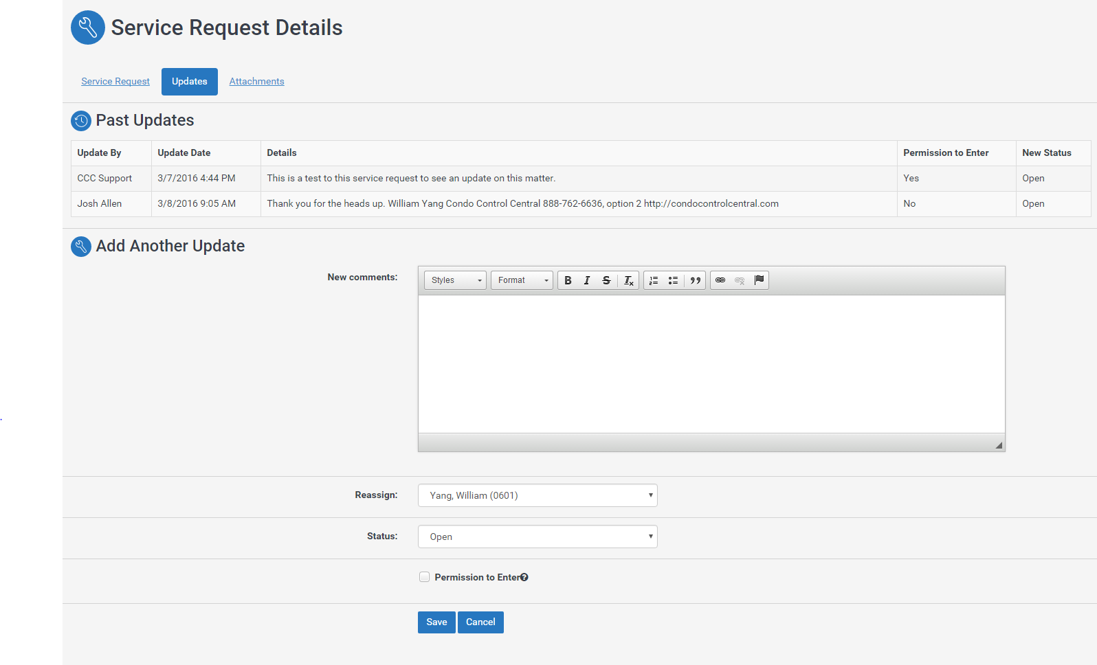
Task: Click the anchor flag icon
Action: pyautogui.click(x=759, y=280)
